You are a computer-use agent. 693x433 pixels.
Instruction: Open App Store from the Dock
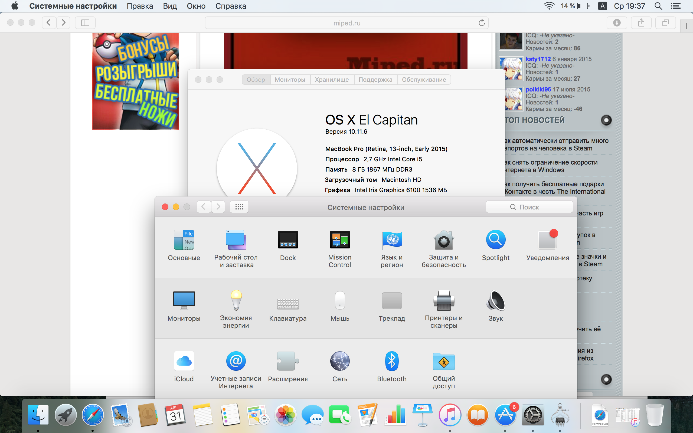click(505, 415)
